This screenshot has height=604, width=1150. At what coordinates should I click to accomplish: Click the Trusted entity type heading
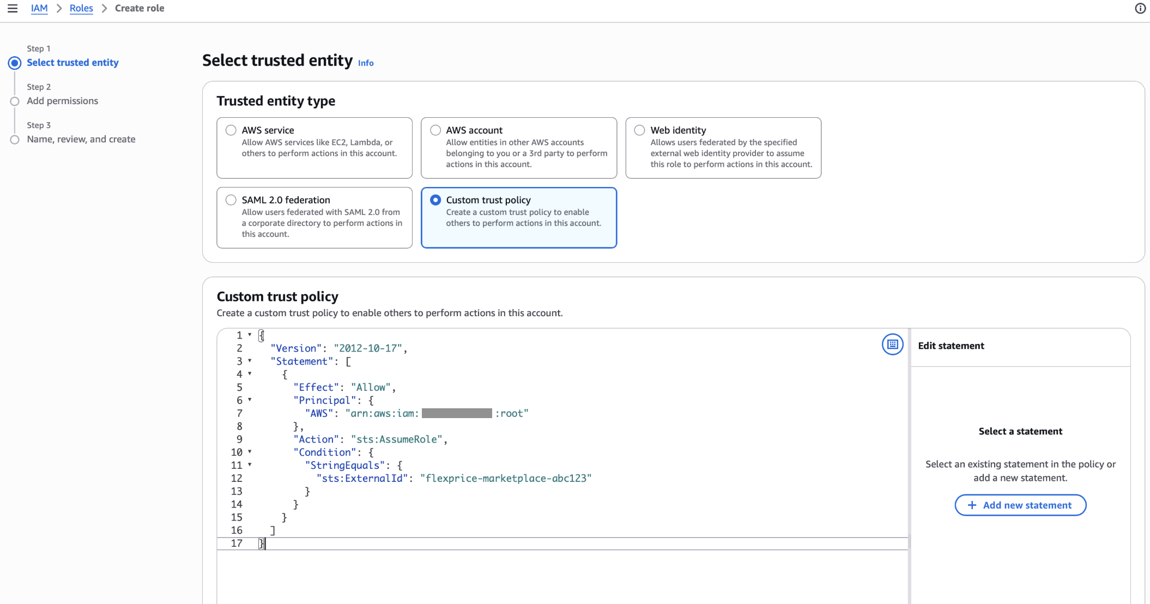tap(276, 101)
